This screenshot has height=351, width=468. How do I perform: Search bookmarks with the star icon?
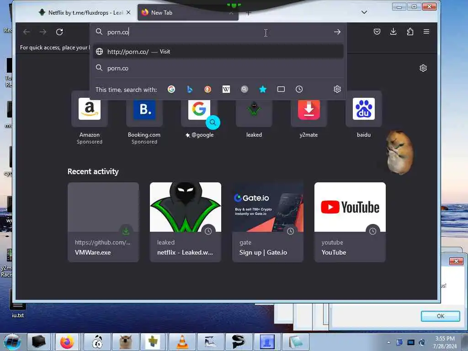click(x=263, y=89)
